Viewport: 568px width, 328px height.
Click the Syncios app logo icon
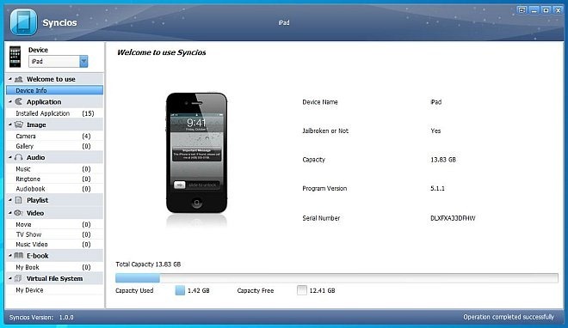23,22
